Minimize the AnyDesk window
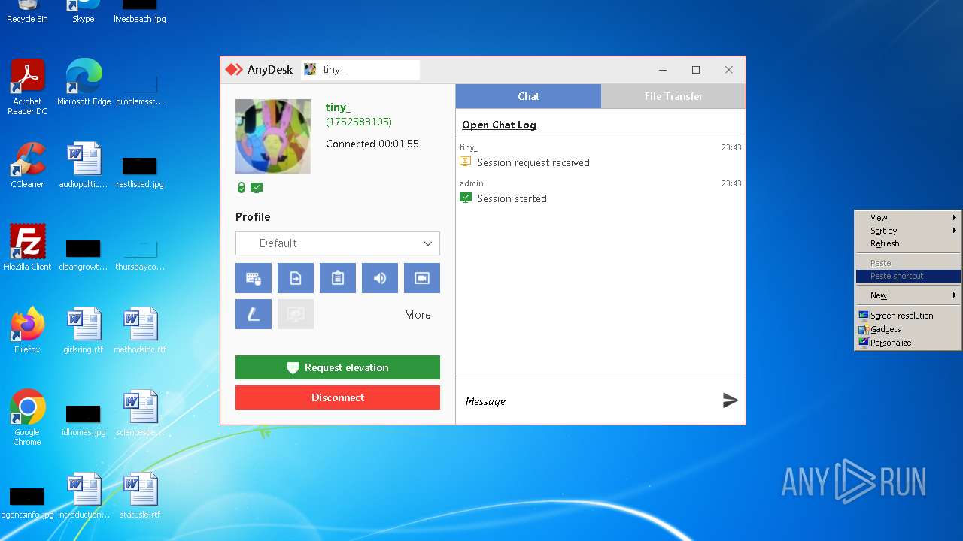Screen dimensions: 963x541 click(663, 70)
